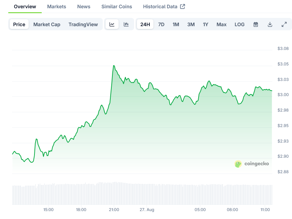This screenshot has width=292, height=219.
Task: Open the Markets tab
Action: (x=57, y=7)
